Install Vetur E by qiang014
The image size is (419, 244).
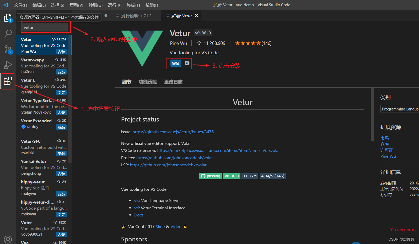coord(61,93)
